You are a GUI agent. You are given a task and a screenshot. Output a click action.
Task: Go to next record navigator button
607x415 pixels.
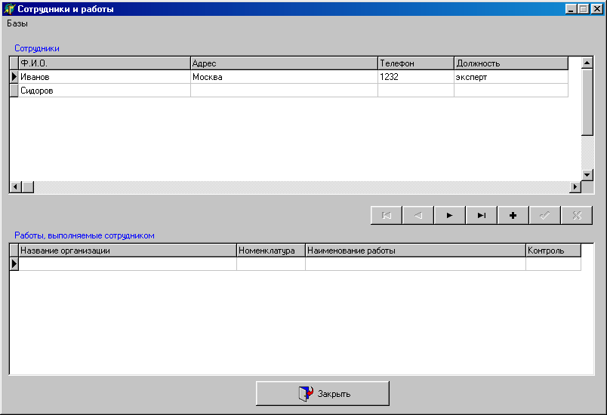click(x=450, y=216)
